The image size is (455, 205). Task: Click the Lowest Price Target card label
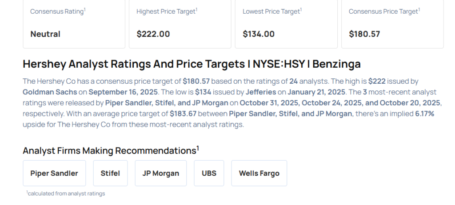(x=271, y=12)
